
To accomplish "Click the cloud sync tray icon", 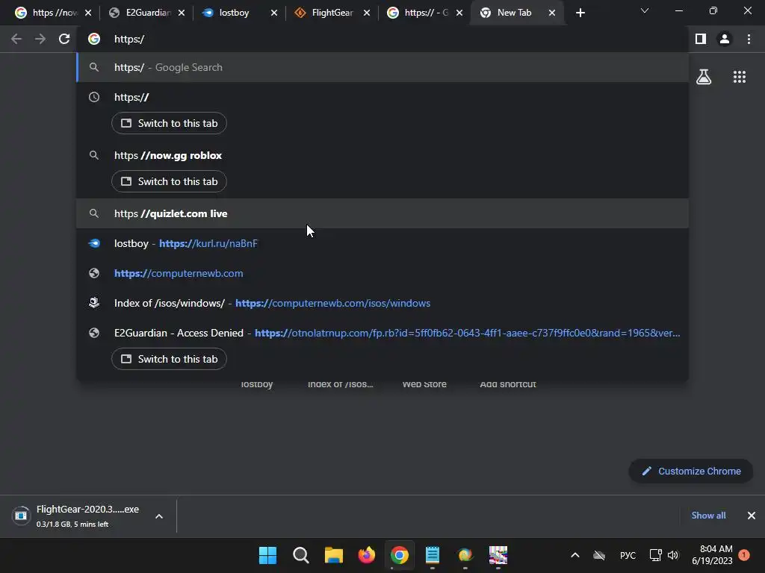I will click(599, 555).
